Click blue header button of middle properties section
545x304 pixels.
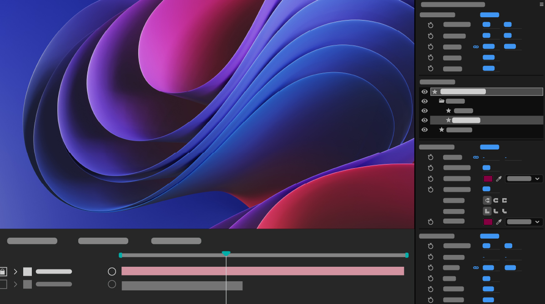[489, 147]
